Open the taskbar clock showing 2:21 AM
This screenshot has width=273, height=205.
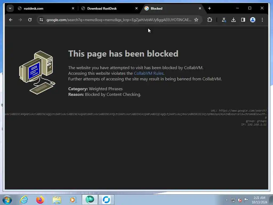[259, 200]
